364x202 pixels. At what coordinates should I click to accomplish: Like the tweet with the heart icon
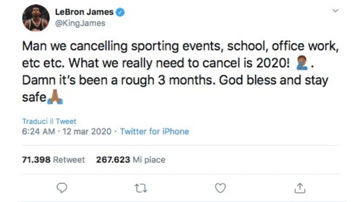click(220, 188)
